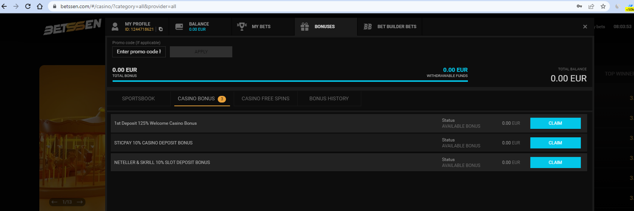Screen dimensions: 634x211
Task: Open the Casino Free Spins tab
Action: (265, 99)
